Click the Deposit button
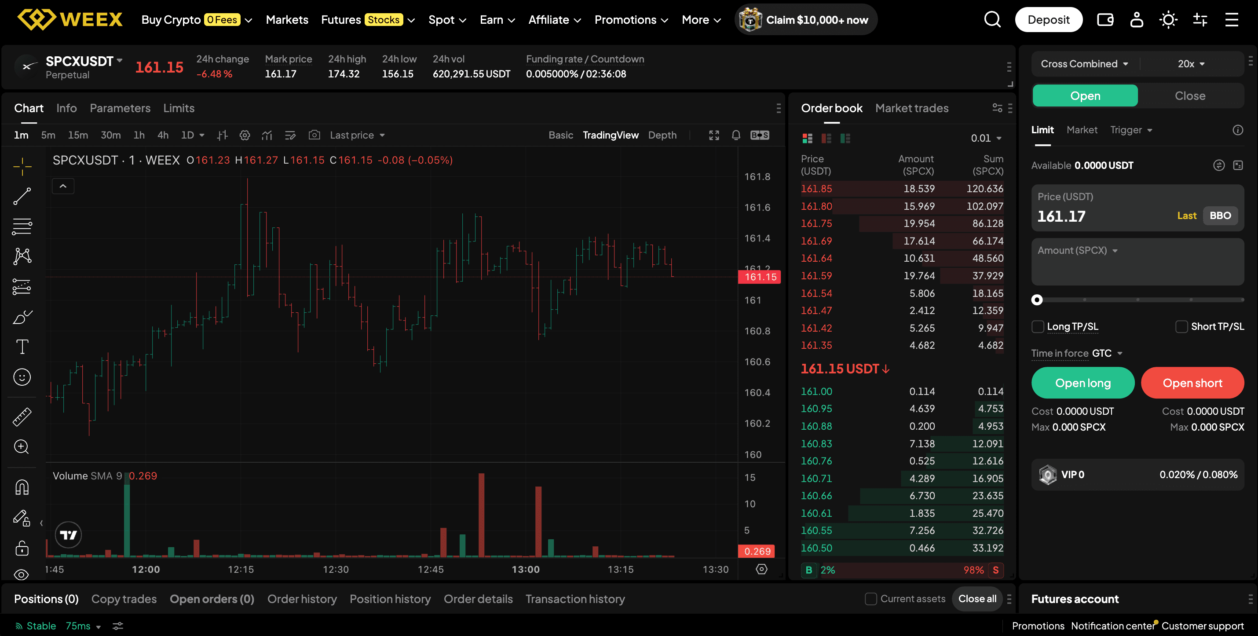The image size is (1258, 636). [x=1049, y=19]
